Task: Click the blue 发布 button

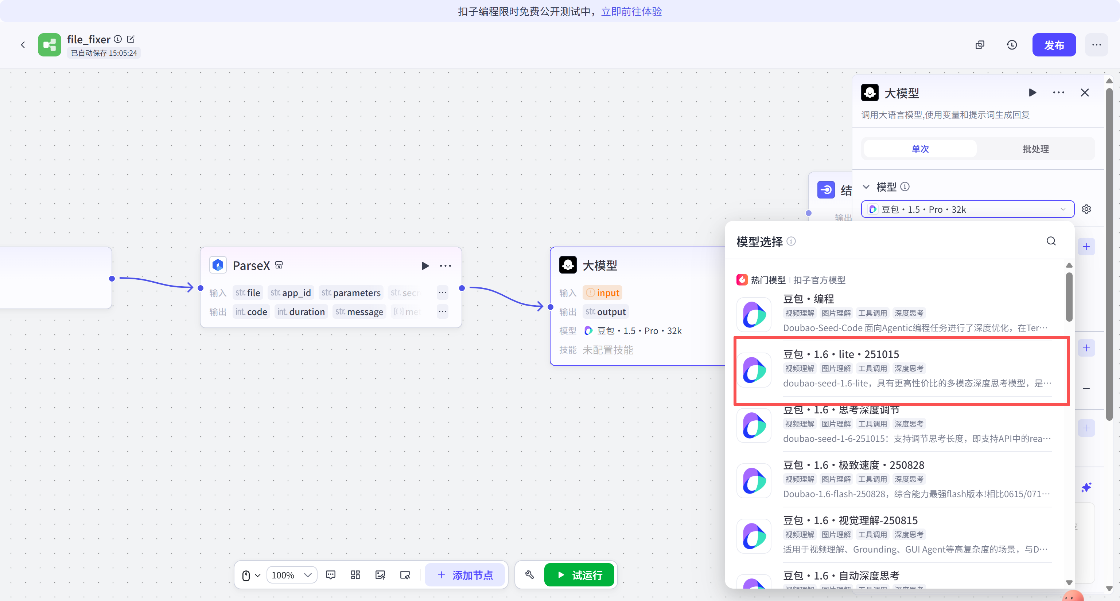Action: [x=1054, y=45]
